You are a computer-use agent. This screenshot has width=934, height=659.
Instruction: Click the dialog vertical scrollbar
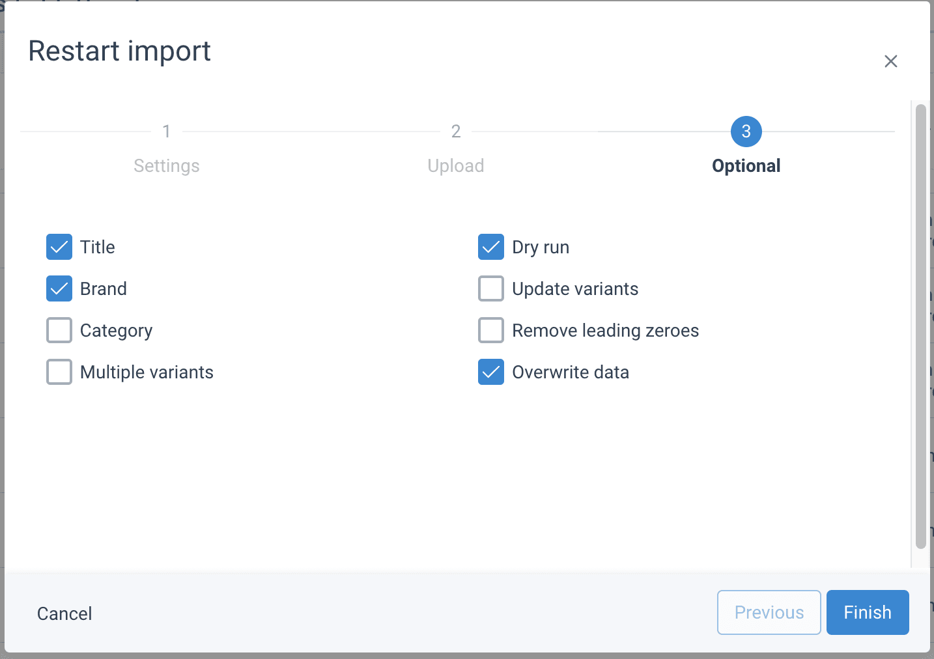tap(920, 326)
